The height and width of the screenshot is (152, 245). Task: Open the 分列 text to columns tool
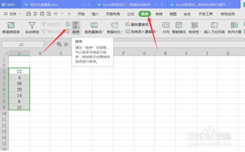[166, 28]
